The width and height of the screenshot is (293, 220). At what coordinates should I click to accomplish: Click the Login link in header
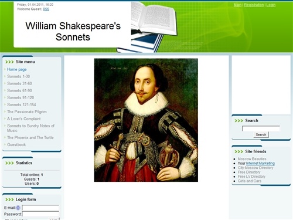click(271, 5)
